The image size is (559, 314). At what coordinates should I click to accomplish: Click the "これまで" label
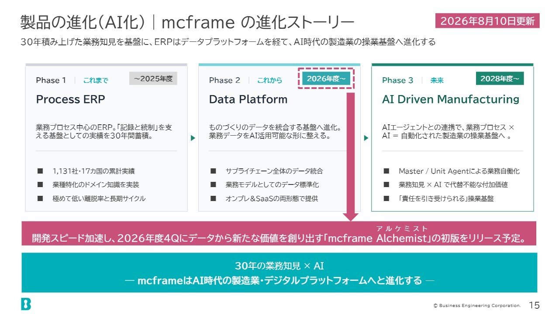pos(96,80)
